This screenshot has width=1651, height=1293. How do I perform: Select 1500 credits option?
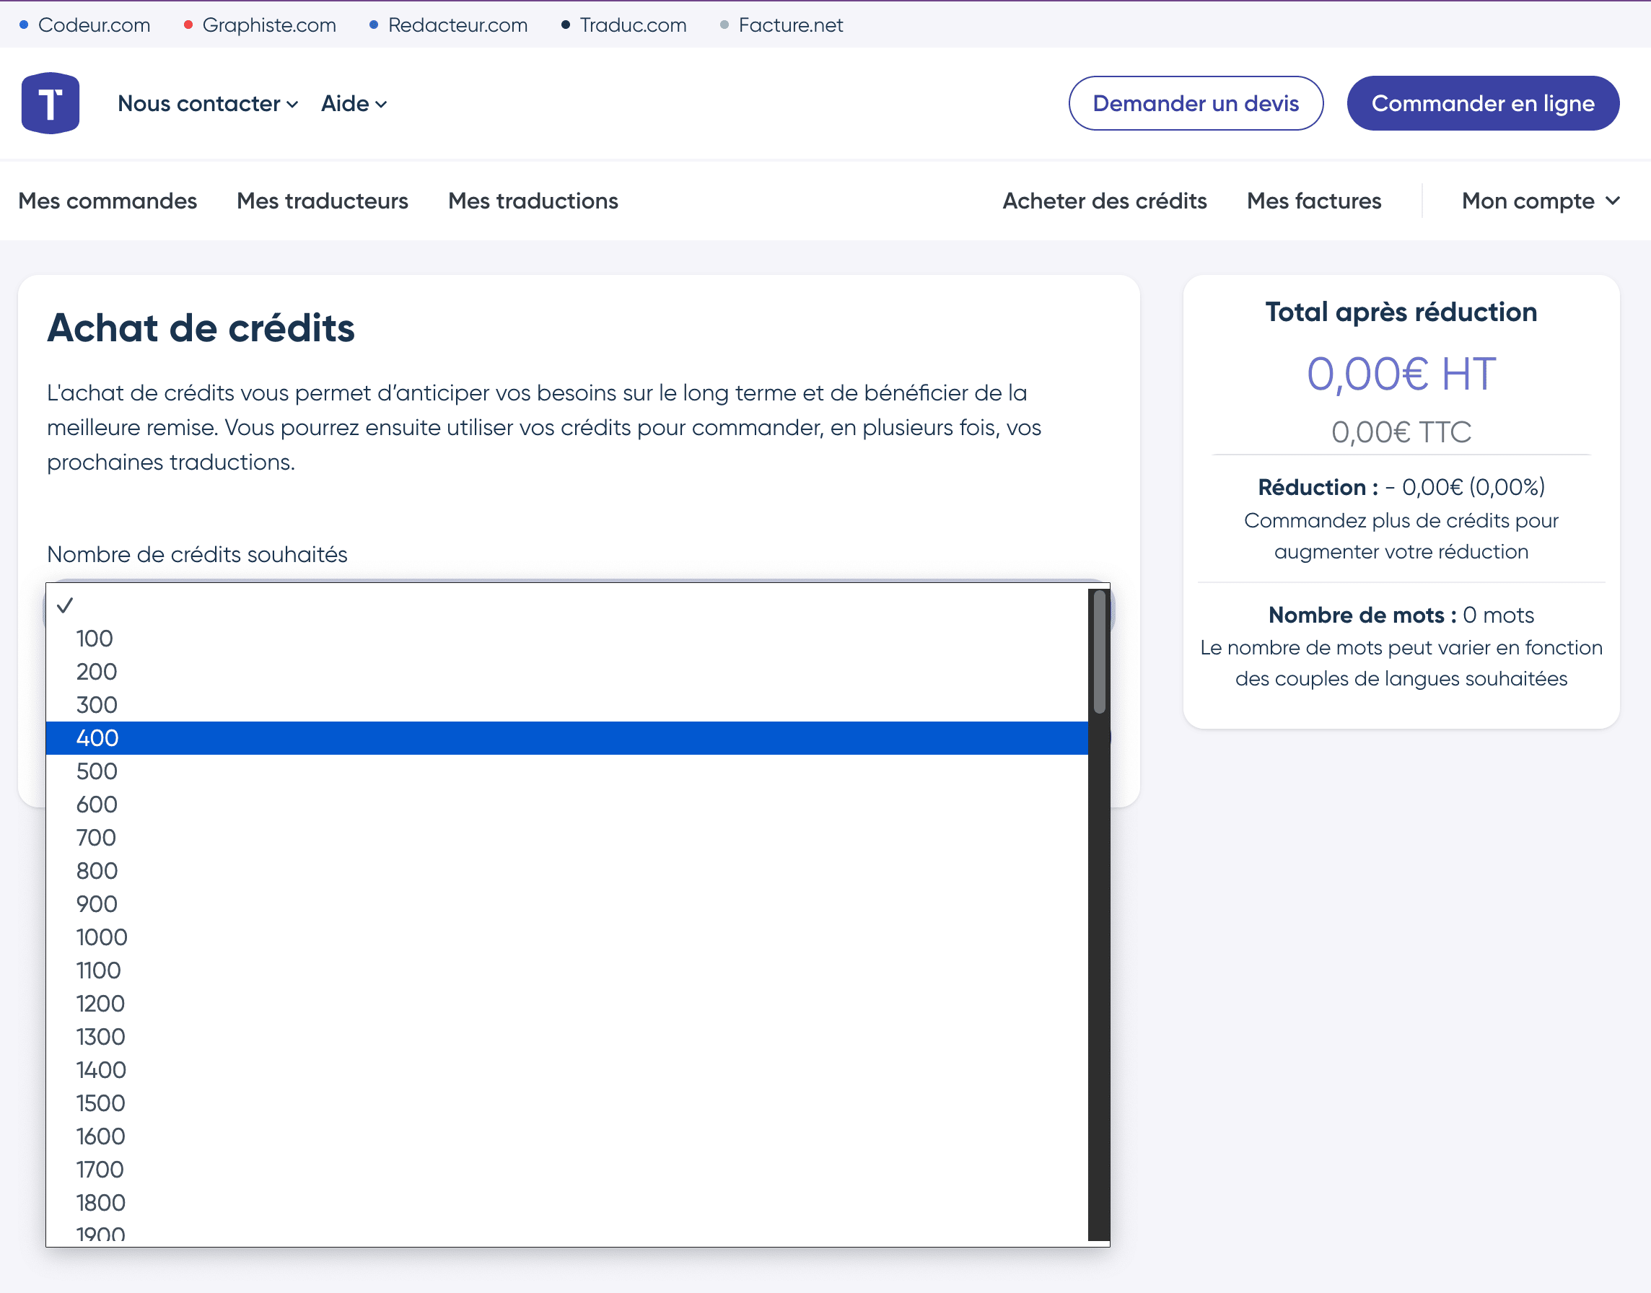(x=567, y=1104)
